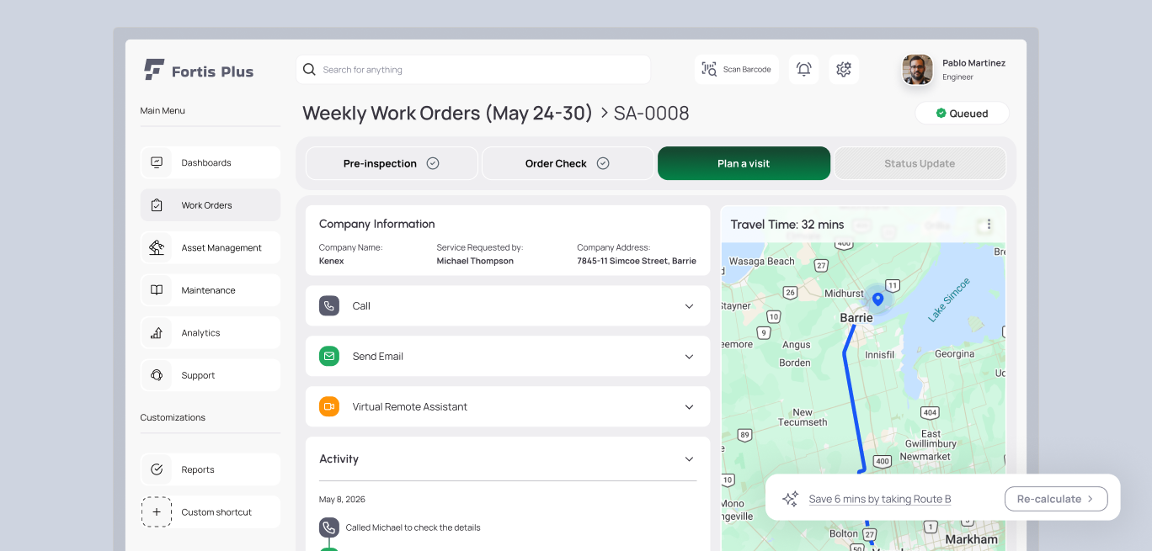This screenshot has width=1152, height=551.
Task: Click the Barrie label on the map
Action: (856, 318)
